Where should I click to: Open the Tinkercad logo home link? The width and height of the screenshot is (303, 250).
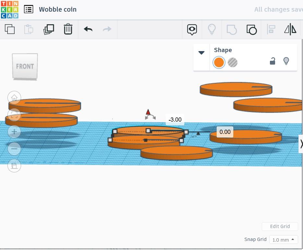(9, 9)
